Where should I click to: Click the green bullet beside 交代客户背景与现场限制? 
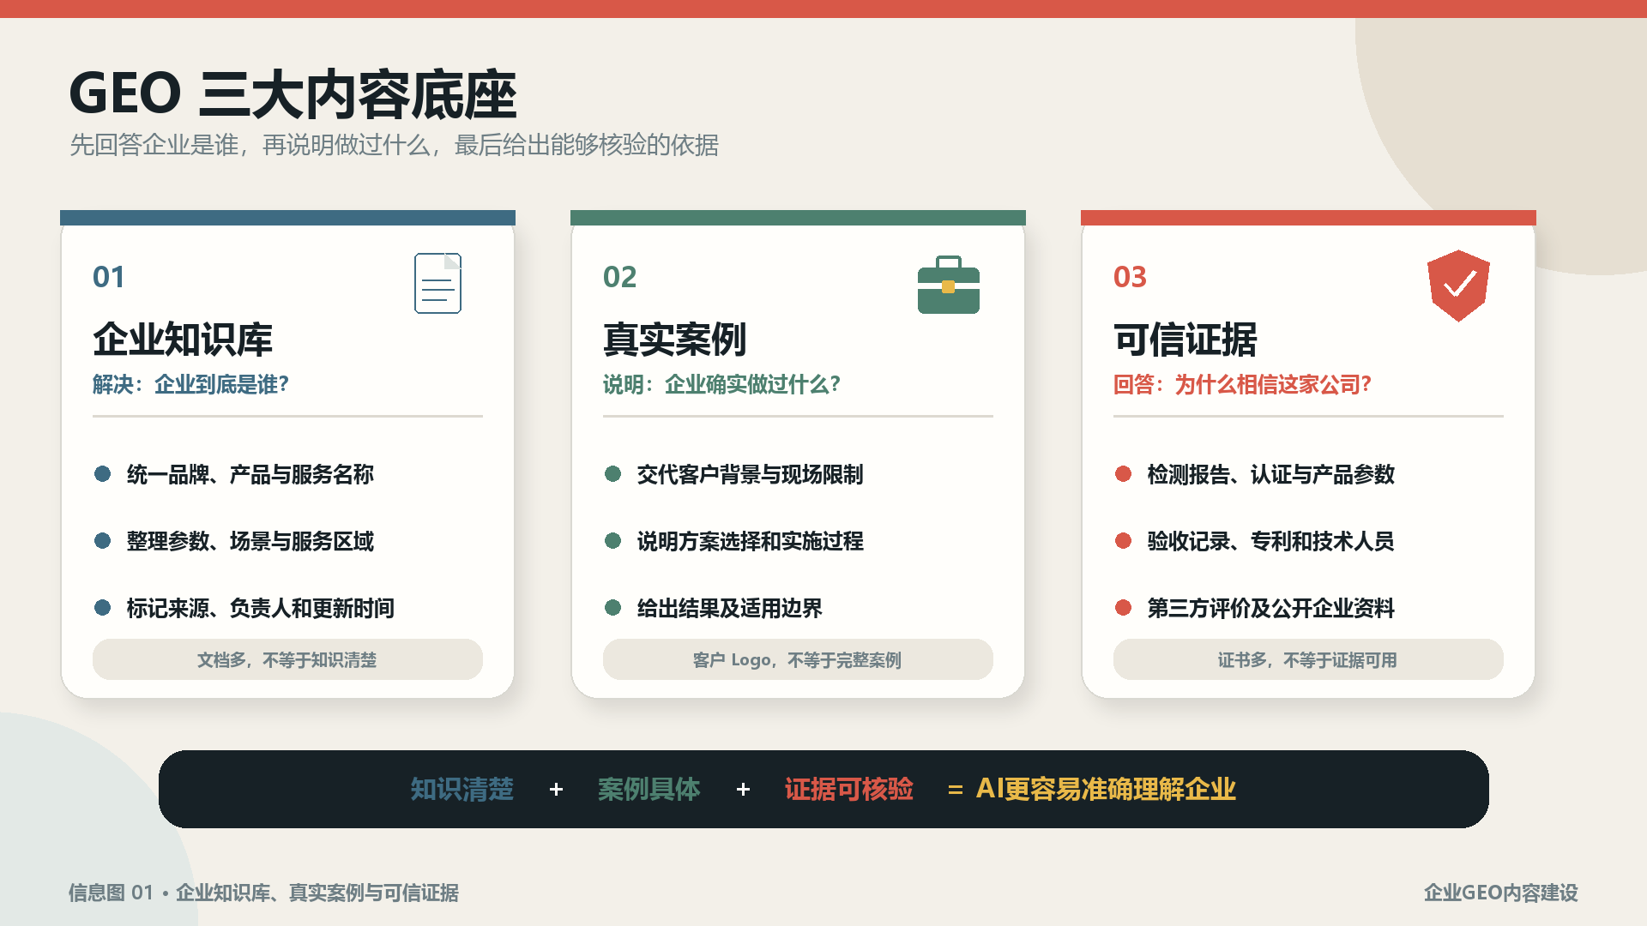(612, 474)
